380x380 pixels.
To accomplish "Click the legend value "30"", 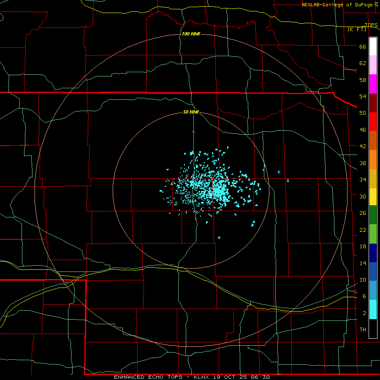I will [363, 196].
